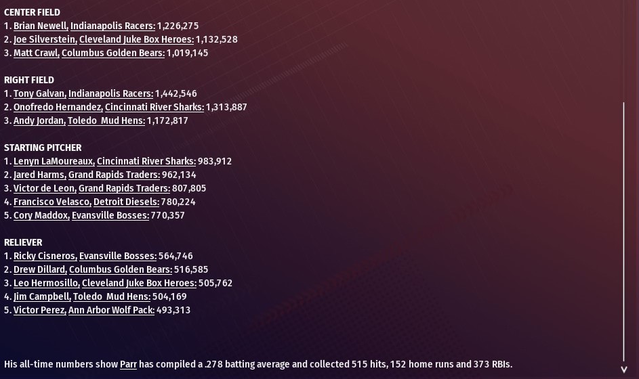Click the scroll-down arrow at the bottom right

624,370
